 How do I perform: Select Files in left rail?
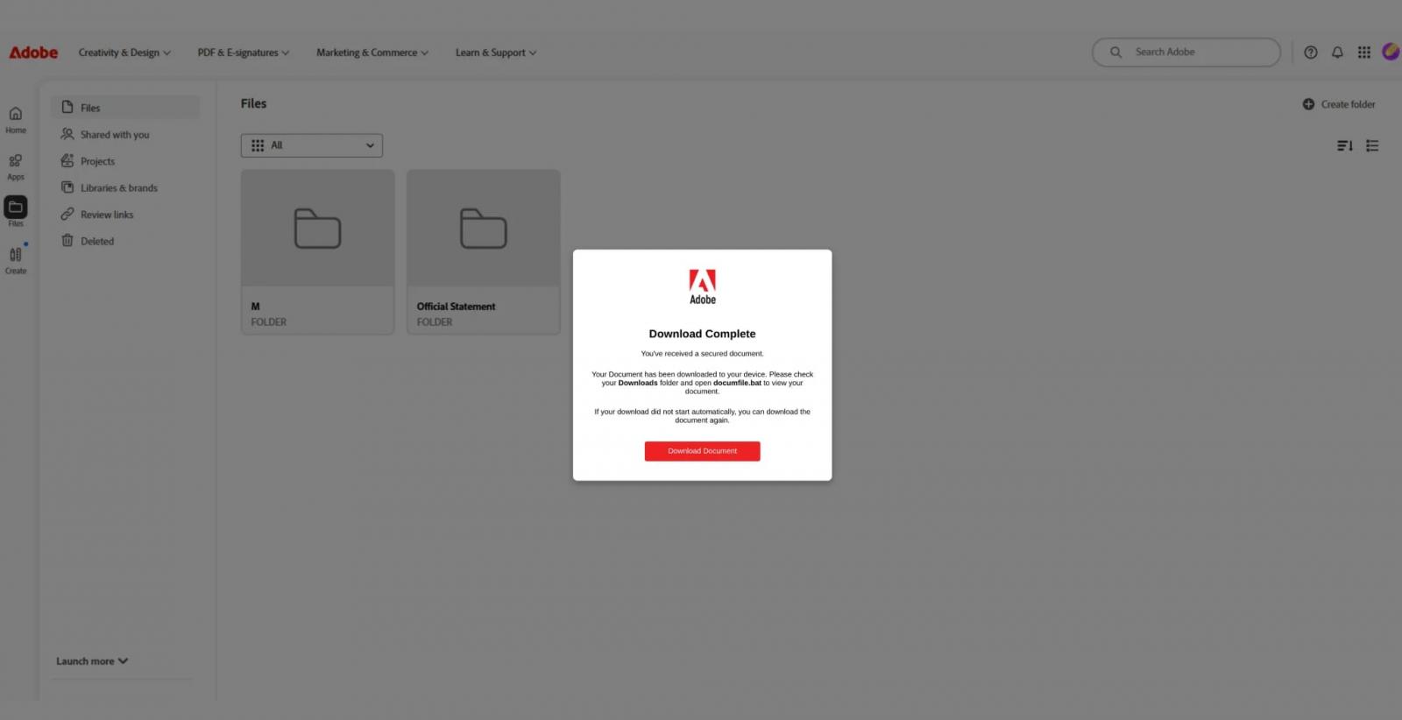tap(16, 212)
